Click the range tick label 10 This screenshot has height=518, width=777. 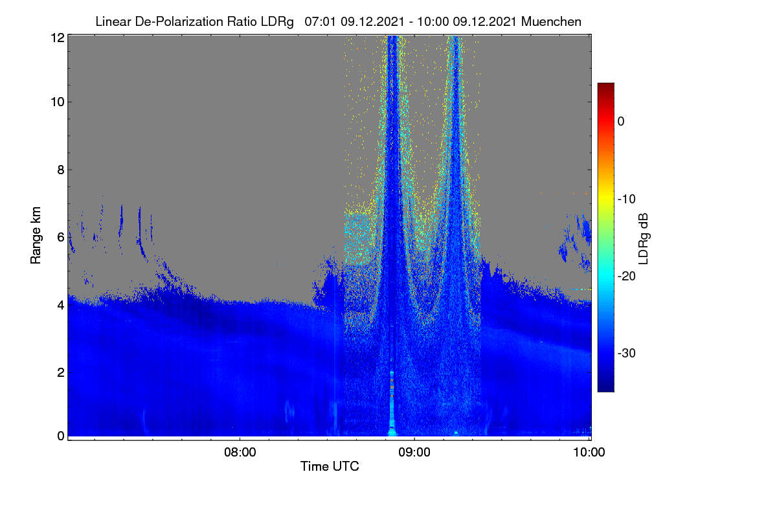[58, 102]
